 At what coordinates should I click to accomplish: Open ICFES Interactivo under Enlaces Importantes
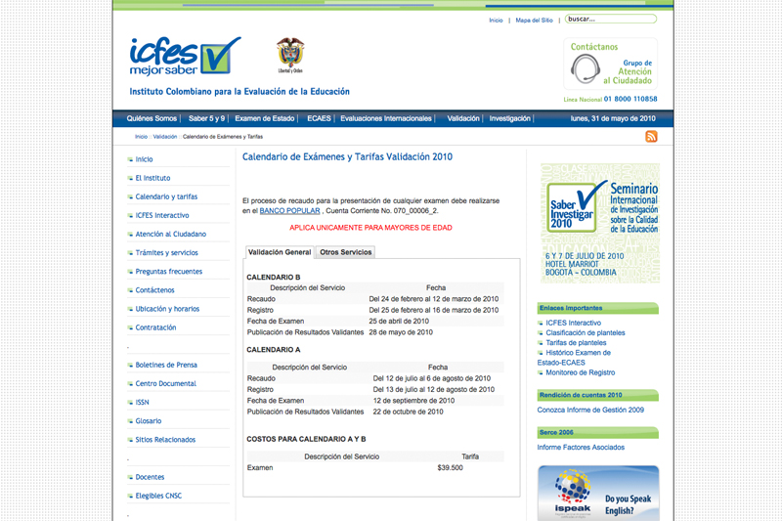click(573, 324)
